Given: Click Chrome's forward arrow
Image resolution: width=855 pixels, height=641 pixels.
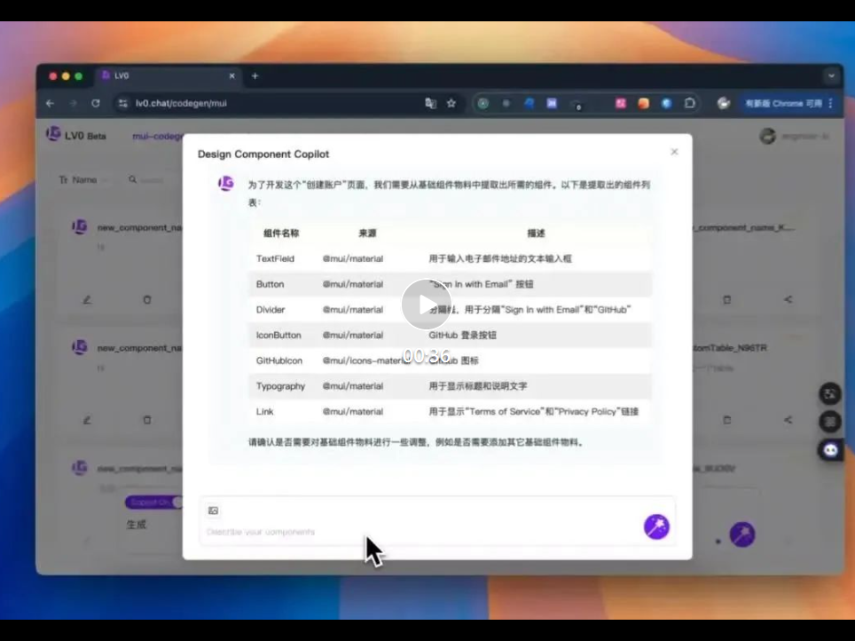Looking at the screenshot, I should [73, 103].
